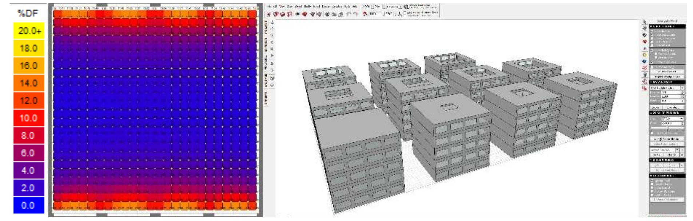This screenshot has width=693, height=221.
Task: Open the Help menu
Action: click(x=354, y=6)
